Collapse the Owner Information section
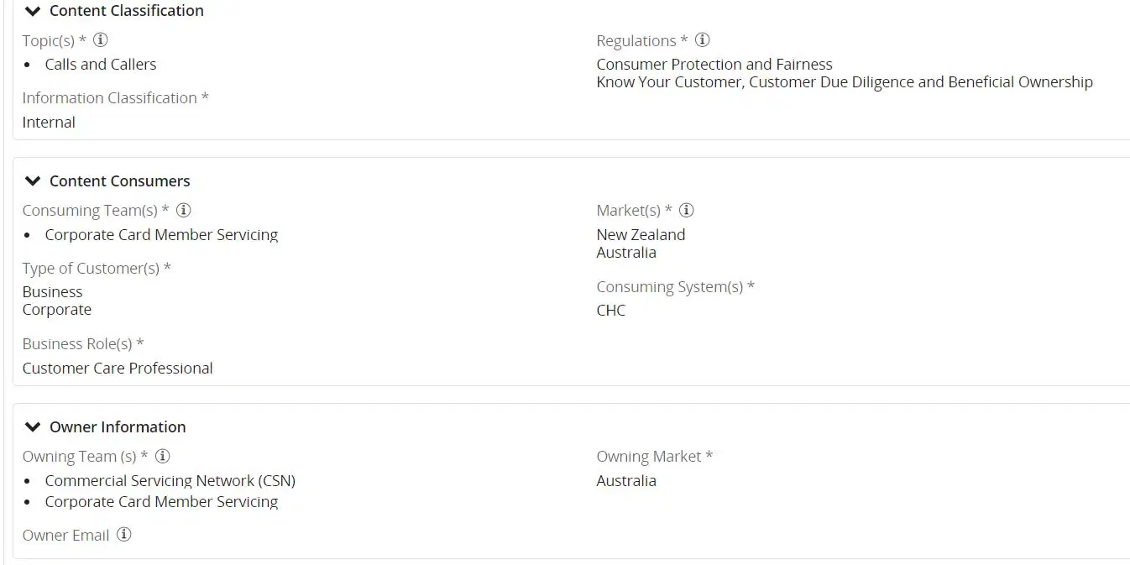Image resolution: width=1130 pixels, height=565 pixels. pos(33,426)
